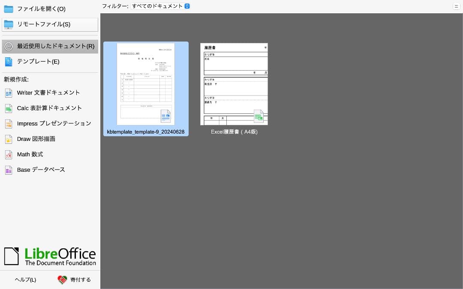Click the Math formula icon
The height and width of the screenshot is (289, 463).
coord(9,155)
